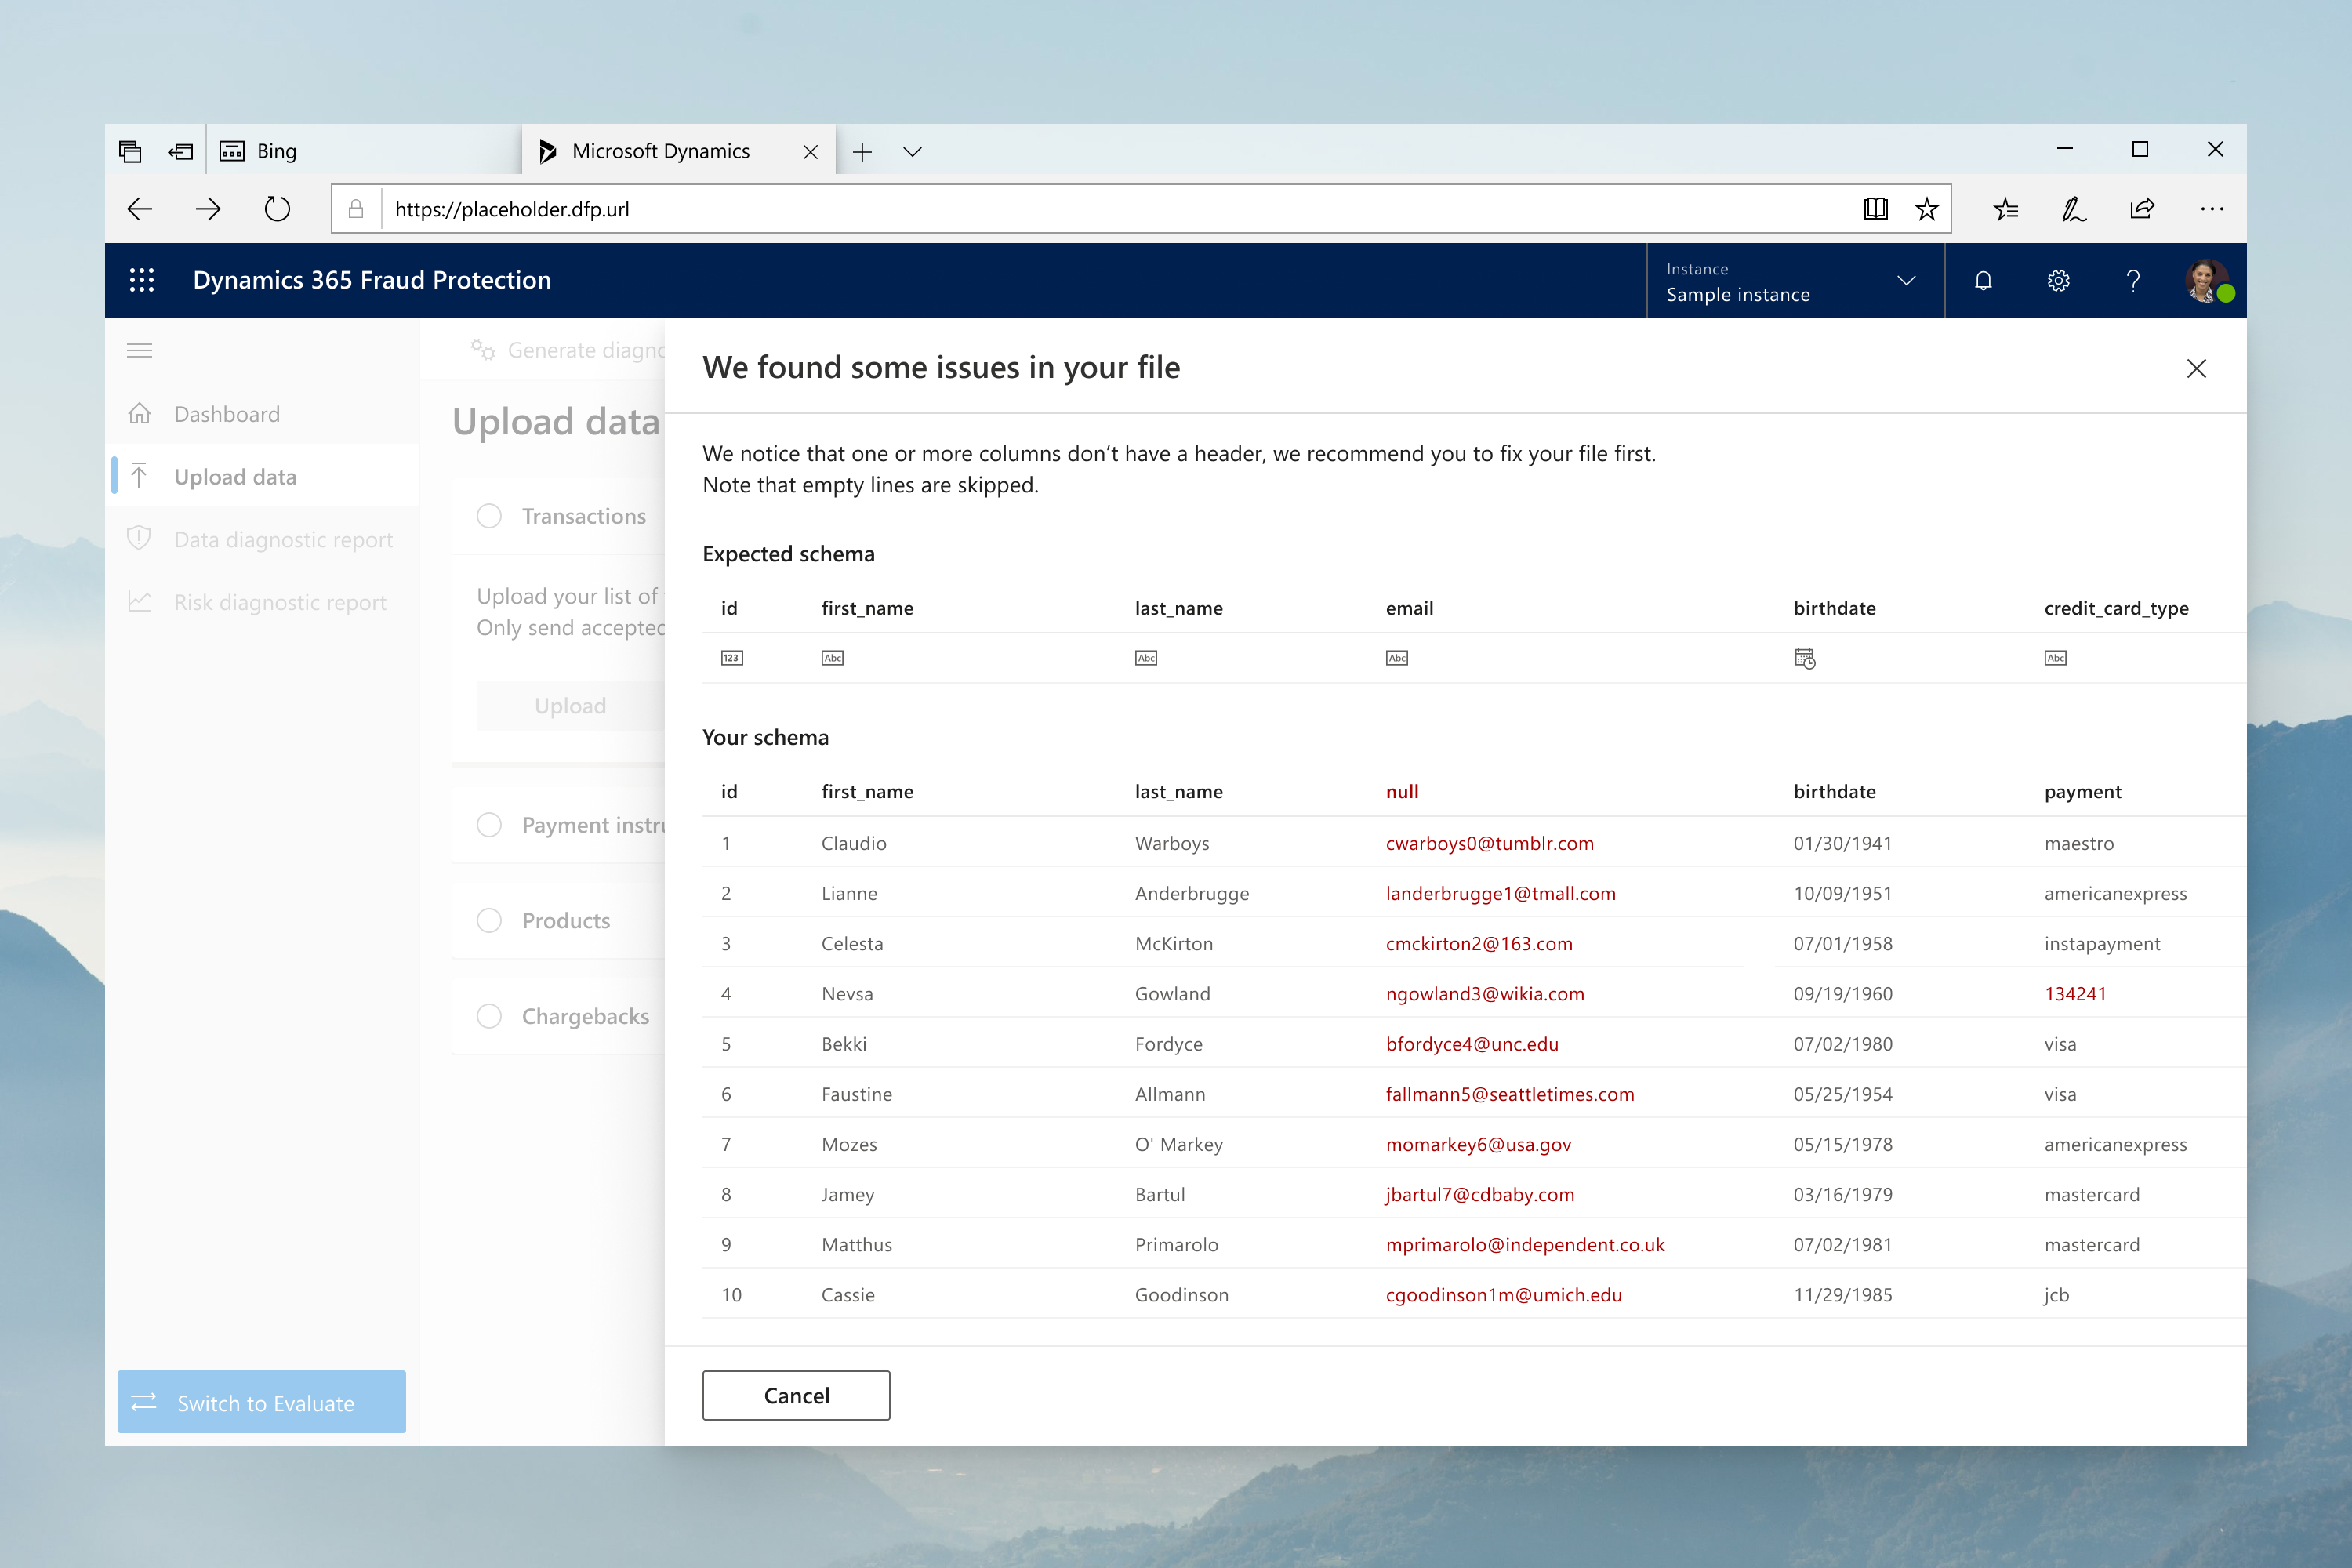Close the issues panel with X
Screen dimensions: 2352x1568
pos(2196,368)
